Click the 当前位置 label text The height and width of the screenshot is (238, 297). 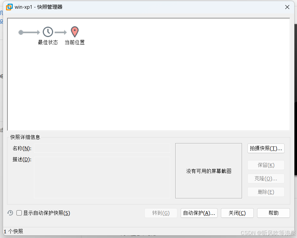(x=74, y=43)
